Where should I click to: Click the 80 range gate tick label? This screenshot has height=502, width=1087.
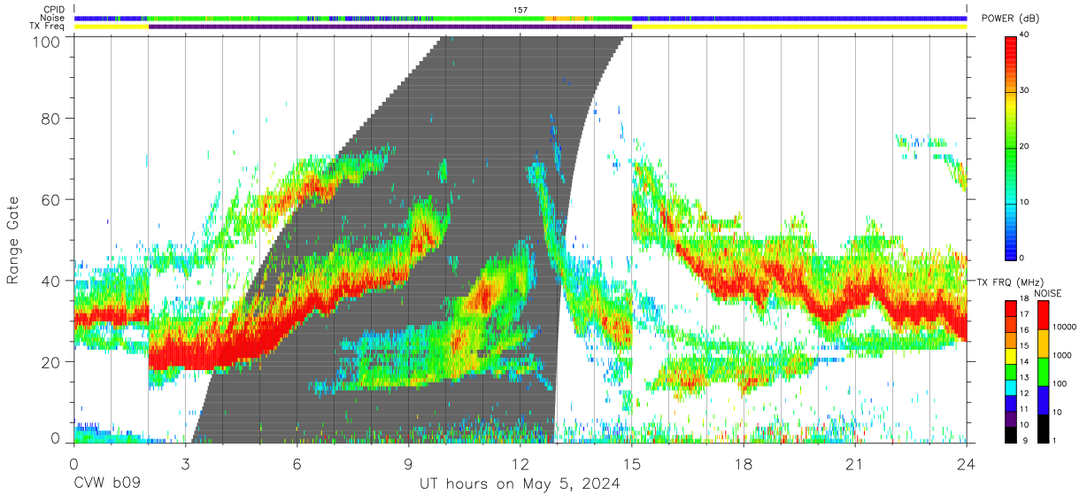pyautogui.click(x=50, y=119)
